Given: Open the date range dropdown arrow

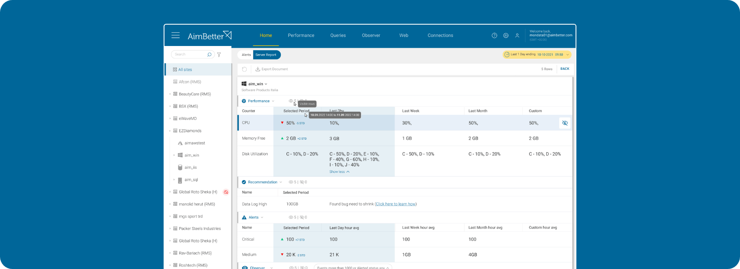Looking at the screenshot, I should 568,55.
